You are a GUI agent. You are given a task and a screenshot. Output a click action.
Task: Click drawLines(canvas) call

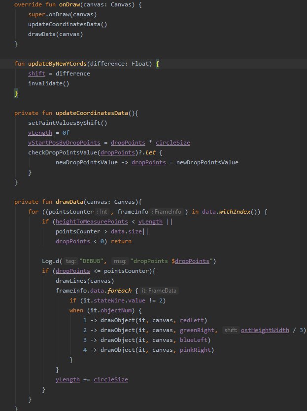coord(85,281)
